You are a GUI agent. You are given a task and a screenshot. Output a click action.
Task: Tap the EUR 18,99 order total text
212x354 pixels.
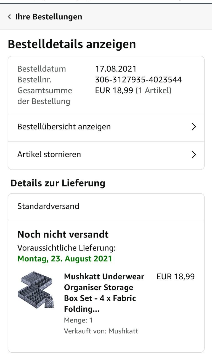point(114,91)
